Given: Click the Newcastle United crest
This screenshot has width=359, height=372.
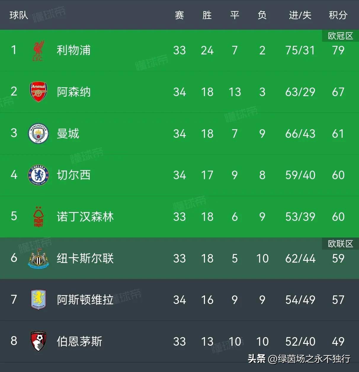Looking at the screenshot, I should click(x=38, y=258).
